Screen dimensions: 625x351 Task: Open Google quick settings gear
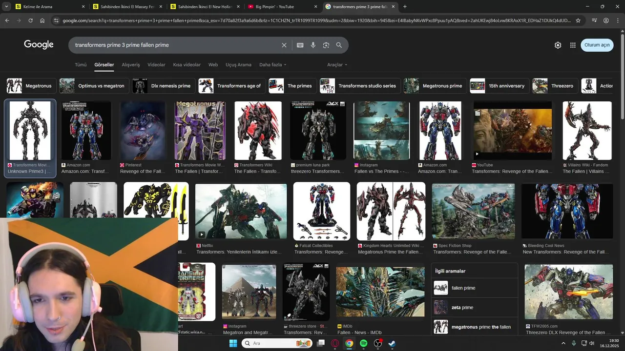click(558, 45)
